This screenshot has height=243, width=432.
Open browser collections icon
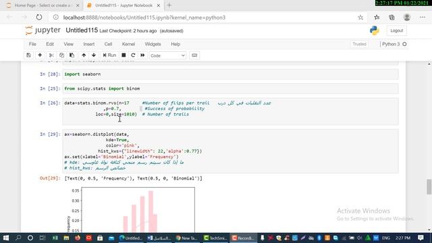pyautogui.click(x=391, y=18)
